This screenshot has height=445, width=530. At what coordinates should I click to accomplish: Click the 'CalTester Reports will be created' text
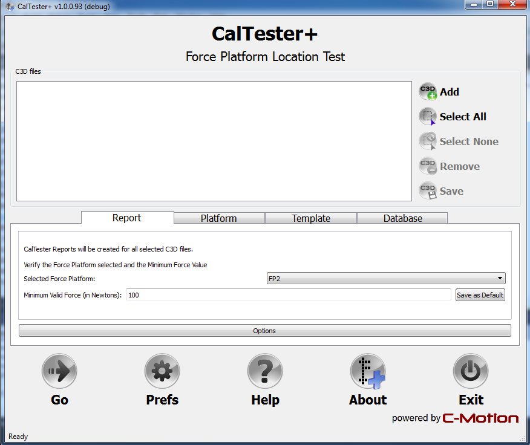click(108, 249)
